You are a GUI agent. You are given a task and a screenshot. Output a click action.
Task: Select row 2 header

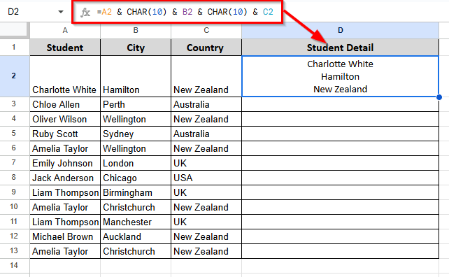point(14,76)
